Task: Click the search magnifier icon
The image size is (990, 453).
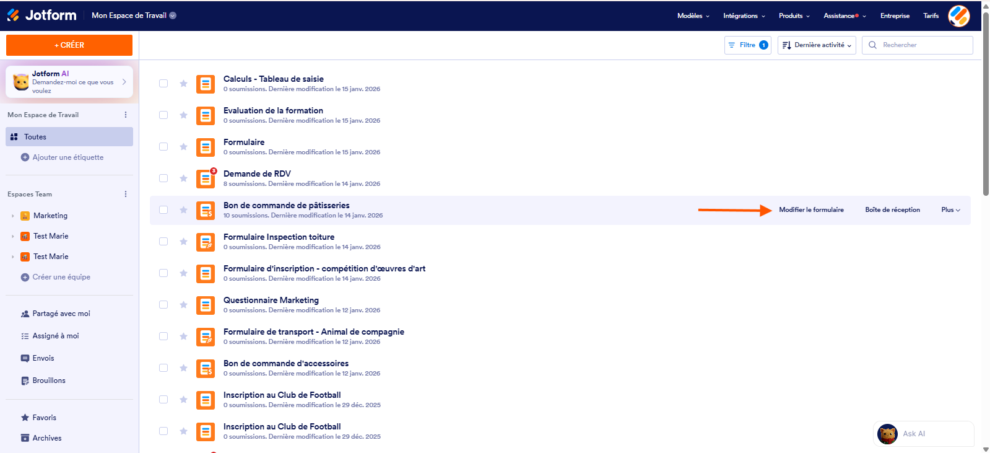Action: (872, 45)
